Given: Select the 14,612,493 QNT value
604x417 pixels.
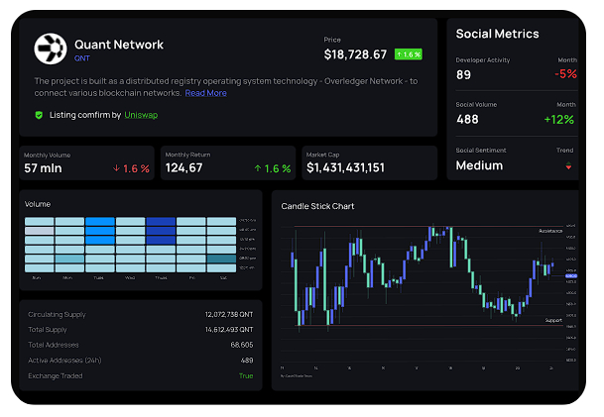Looking at the screenshot, I should pyautogui.click(x=229, y=330).
